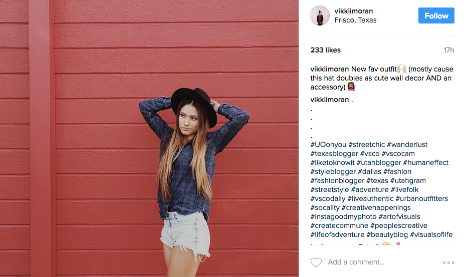
Task: Open the three-dot more options menu
Action: coord(448,262)
